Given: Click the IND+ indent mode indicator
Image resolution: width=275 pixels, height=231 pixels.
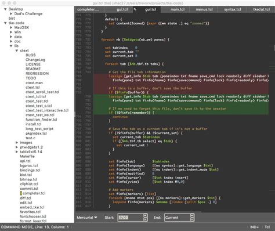Looking at the screenshot, I should click(255, 227).
